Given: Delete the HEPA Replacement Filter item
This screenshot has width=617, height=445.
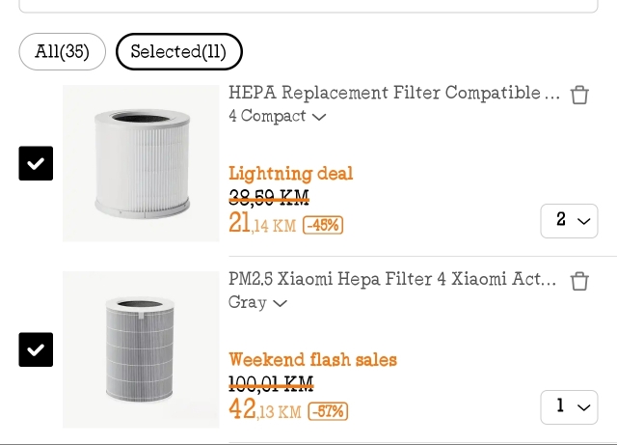Looking at the screenshot, I should click(x=579, y=95).
